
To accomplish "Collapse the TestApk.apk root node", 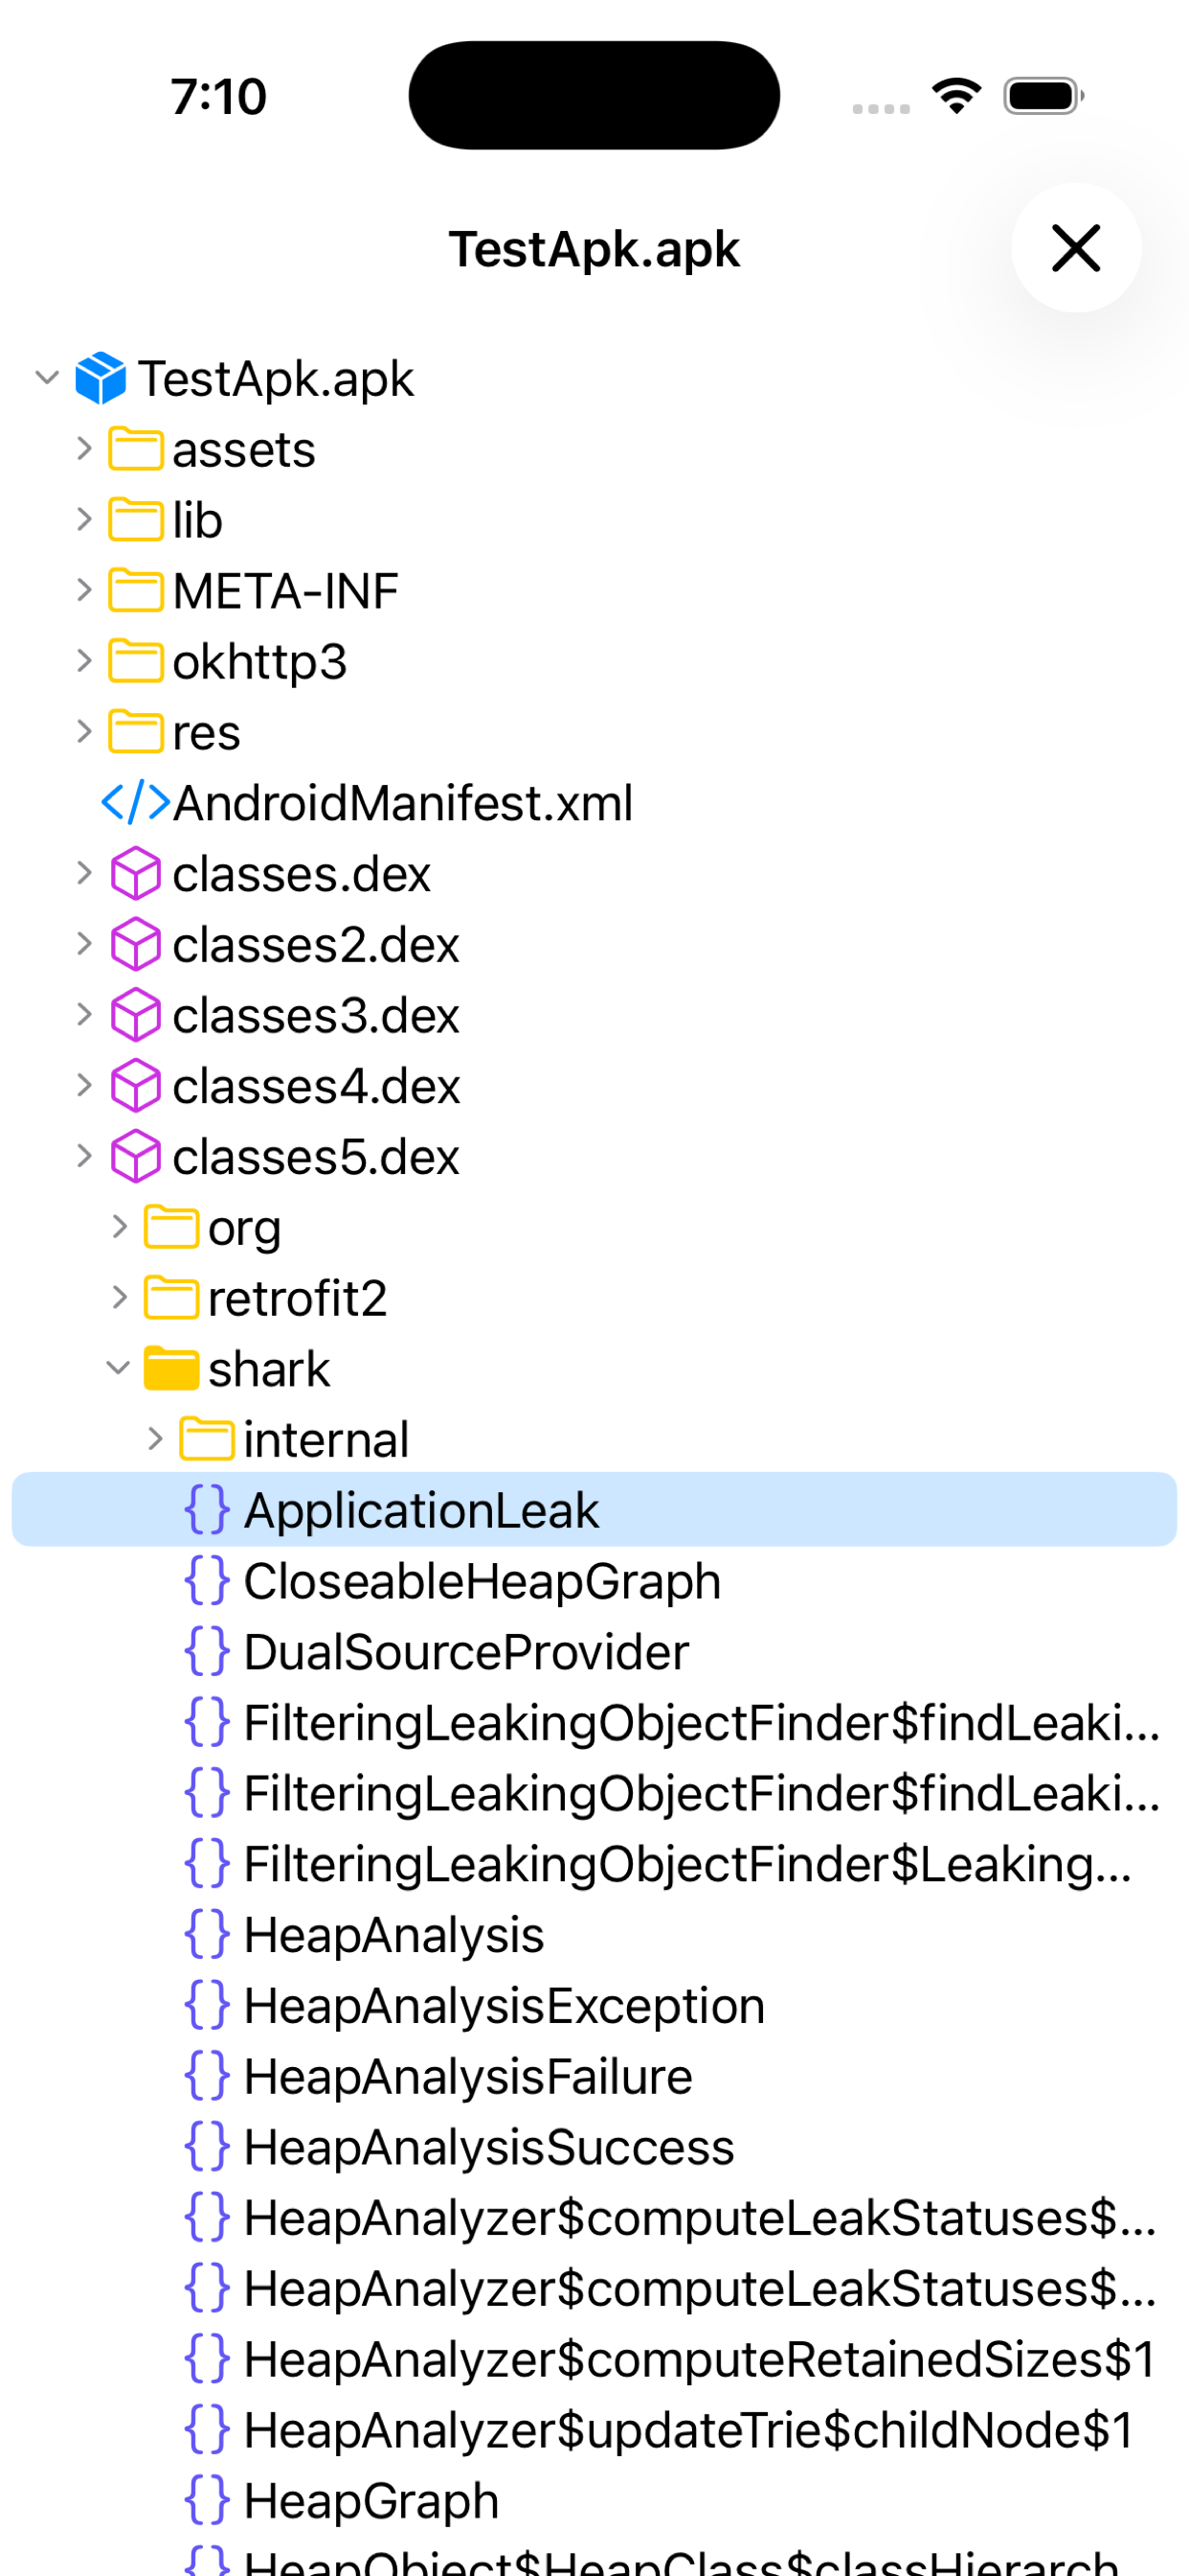I will 47,378.
